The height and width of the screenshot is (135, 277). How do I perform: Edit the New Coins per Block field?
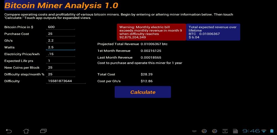tap(61, 67)
